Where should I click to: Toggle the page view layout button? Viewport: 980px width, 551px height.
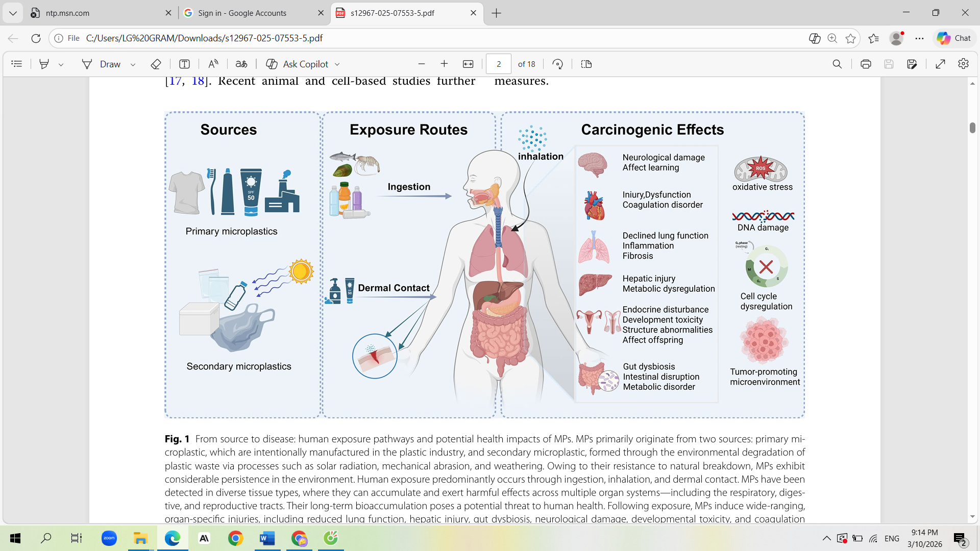coord(586,64)
